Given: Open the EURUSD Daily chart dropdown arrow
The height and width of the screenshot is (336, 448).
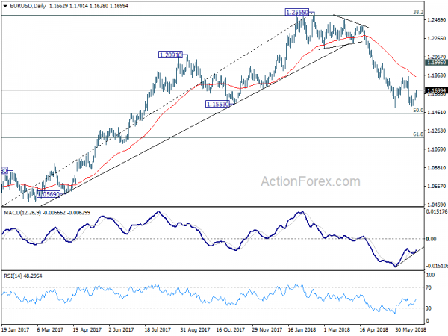Looking at the screenshot, I should [5, 6].
